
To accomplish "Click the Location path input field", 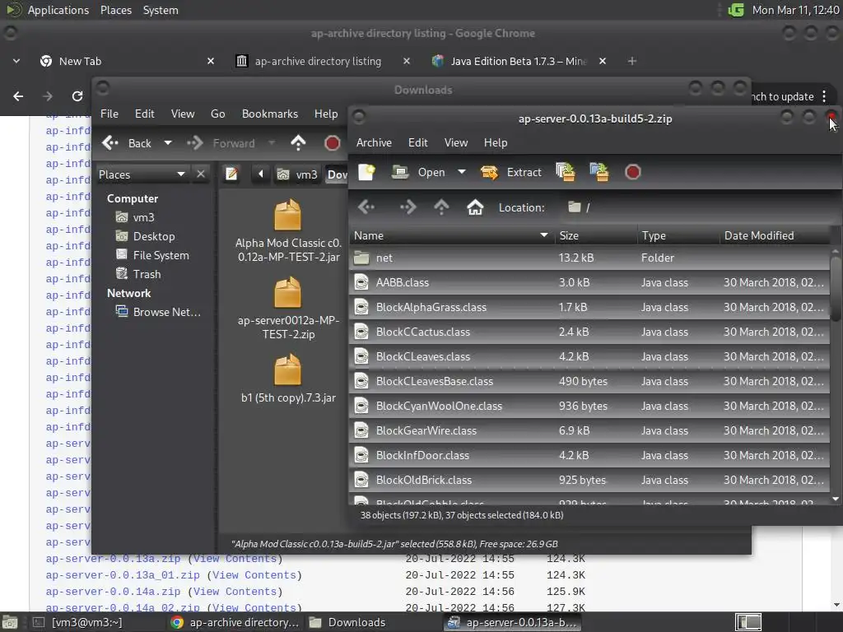I will point(699,207).
